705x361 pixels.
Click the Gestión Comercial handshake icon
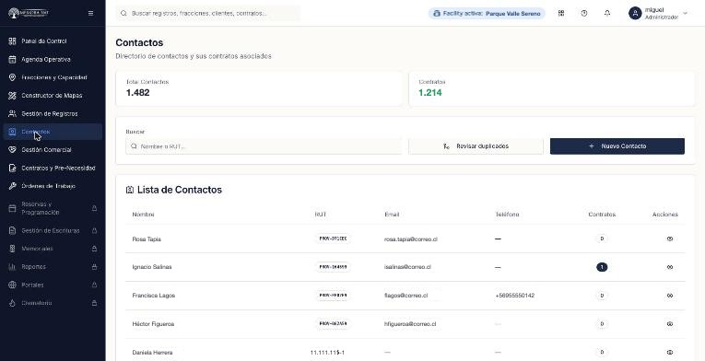coord(13,150)
